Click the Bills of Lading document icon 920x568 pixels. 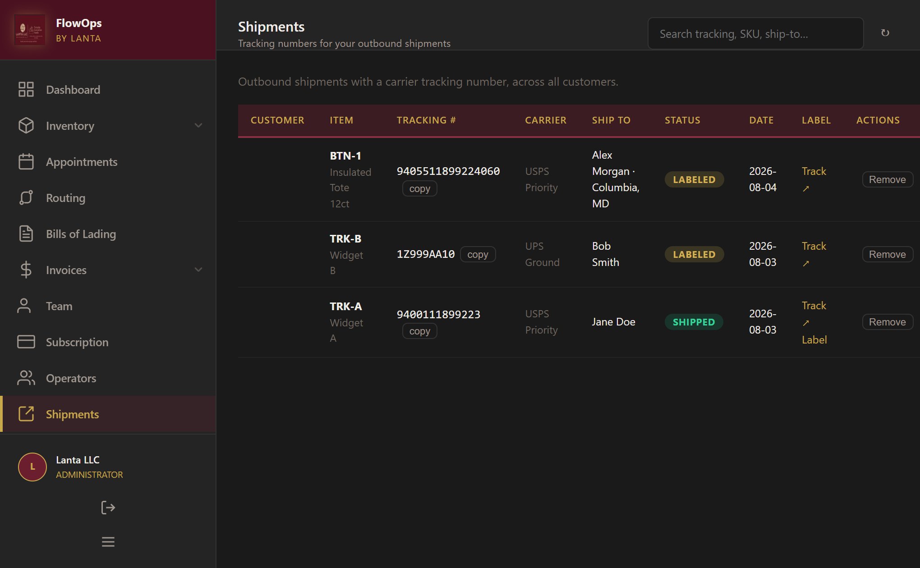pyautogui.click(x=26, y=234)
